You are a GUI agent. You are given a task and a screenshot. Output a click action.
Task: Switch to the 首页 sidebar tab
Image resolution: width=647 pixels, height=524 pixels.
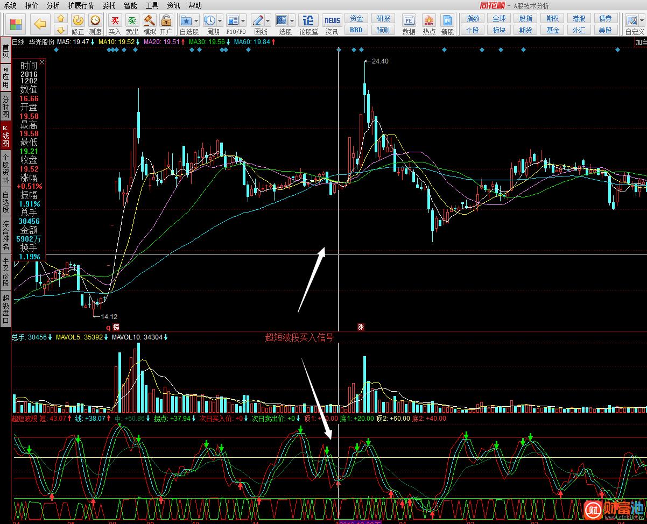(x=5, y=51)
